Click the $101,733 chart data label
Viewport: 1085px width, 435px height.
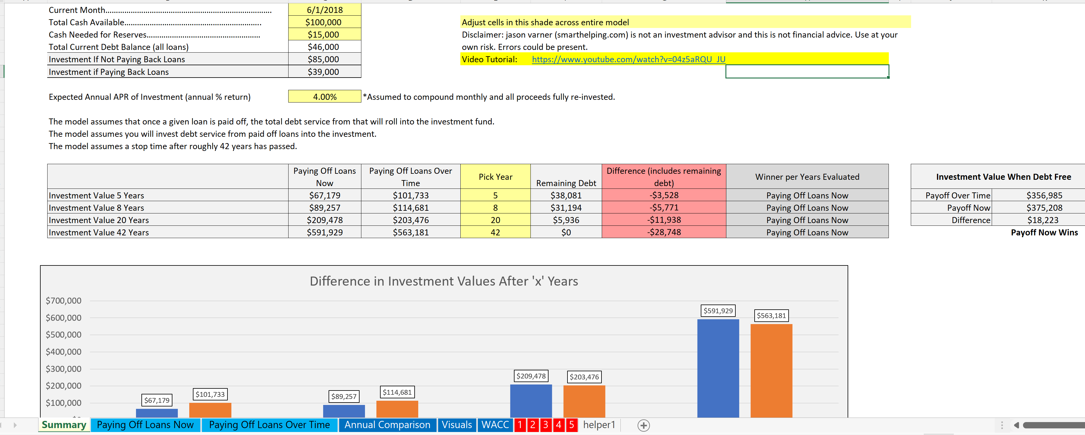210,394
